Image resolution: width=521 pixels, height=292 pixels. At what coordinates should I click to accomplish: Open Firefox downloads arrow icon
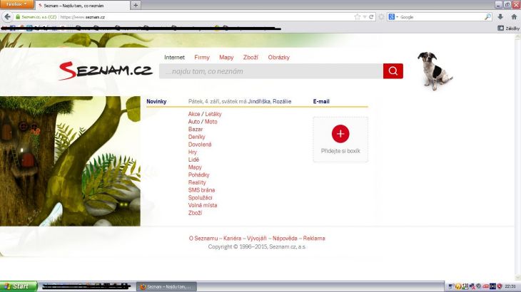click(500, 17)
